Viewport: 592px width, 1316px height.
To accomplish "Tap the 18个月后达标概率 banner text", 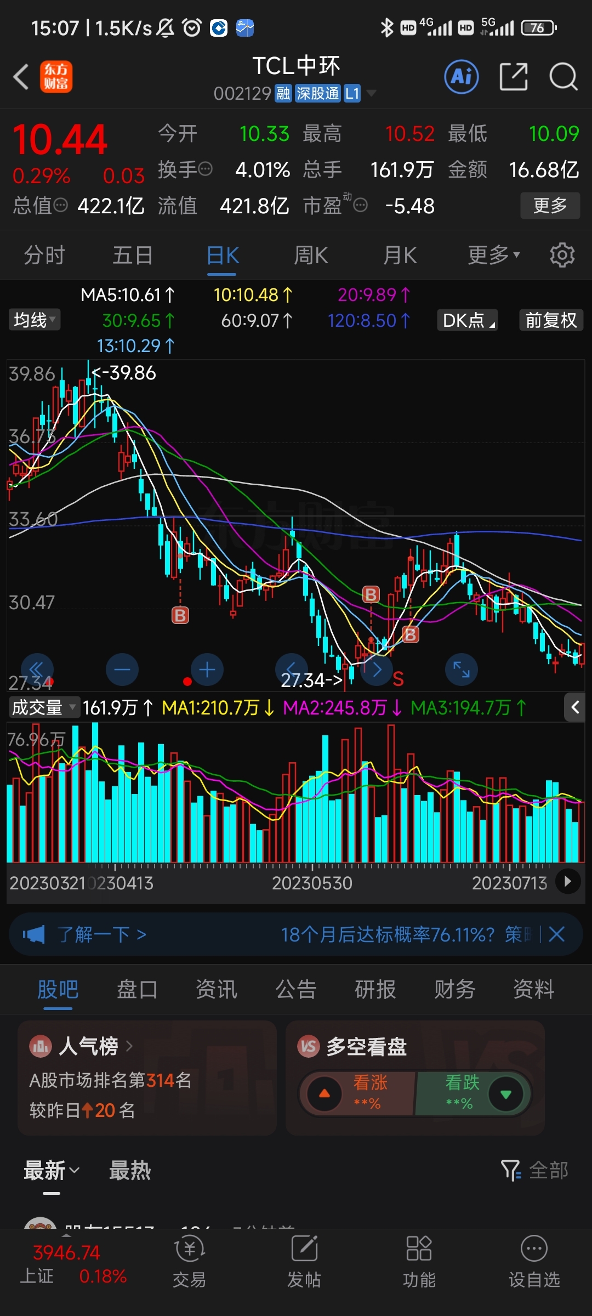I will pos(406,934).
